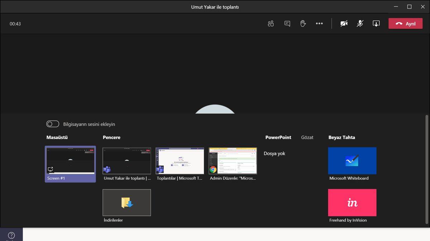
Task: Click Ayrıl to leave the meeting
Action: [x=405, y=23]
